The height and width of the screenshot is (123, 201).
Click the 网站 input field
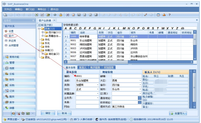click(x=87, y=107)
